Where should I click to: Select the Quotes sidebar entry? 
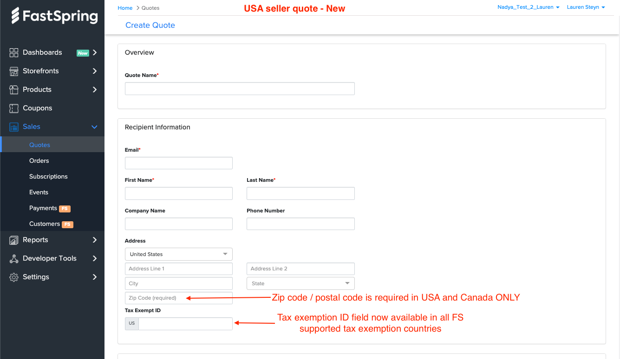point(39,145)
